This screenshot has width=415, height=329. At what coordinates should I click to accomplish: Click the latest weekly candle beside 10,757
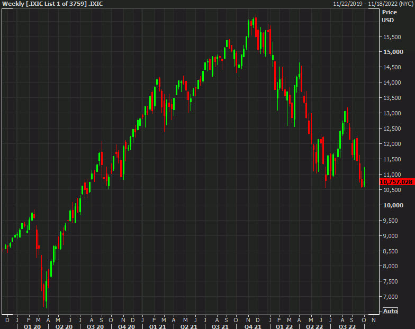pos(364,177)
